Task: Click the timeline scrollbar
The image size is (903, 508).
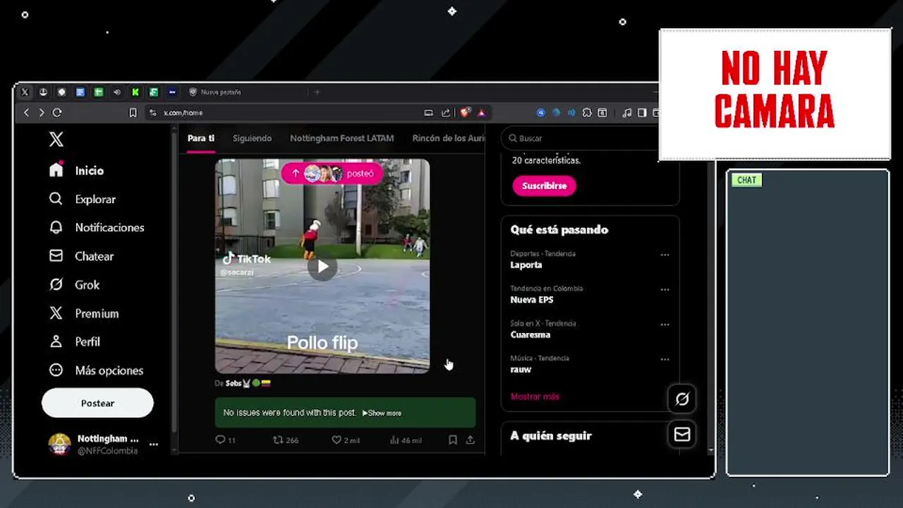Action: tap(176, 282)
